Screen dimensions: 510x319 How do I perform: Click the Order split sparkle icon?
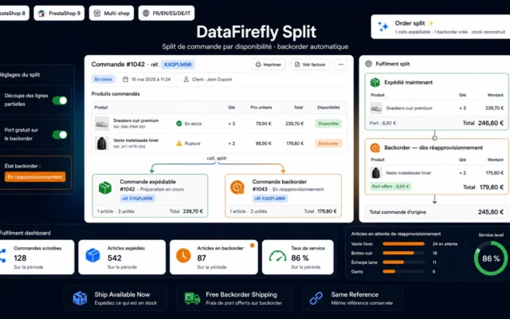pos(382,26)
